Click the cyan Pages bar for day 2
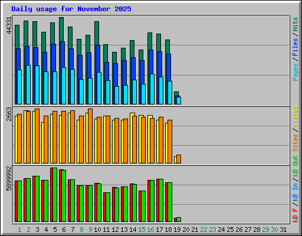Viewport: 302px width, 236px height. pyautogui.click(x=28, y=84)
